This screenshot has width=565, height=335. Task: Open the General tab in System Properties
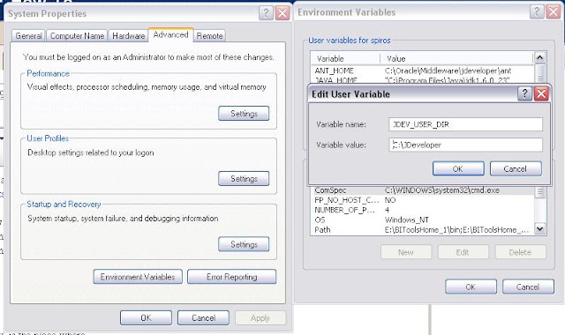[x=28, y=35]
